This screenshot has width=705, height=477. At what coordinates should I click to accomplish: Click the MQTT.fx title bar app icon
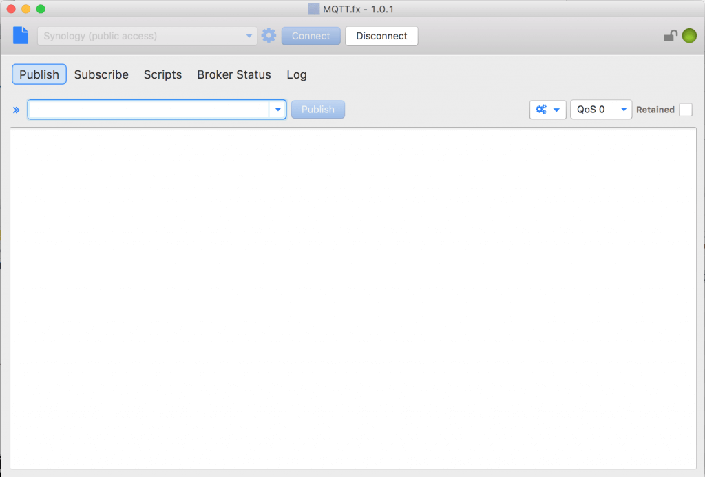pyautogui.click(x=313, y=9)
